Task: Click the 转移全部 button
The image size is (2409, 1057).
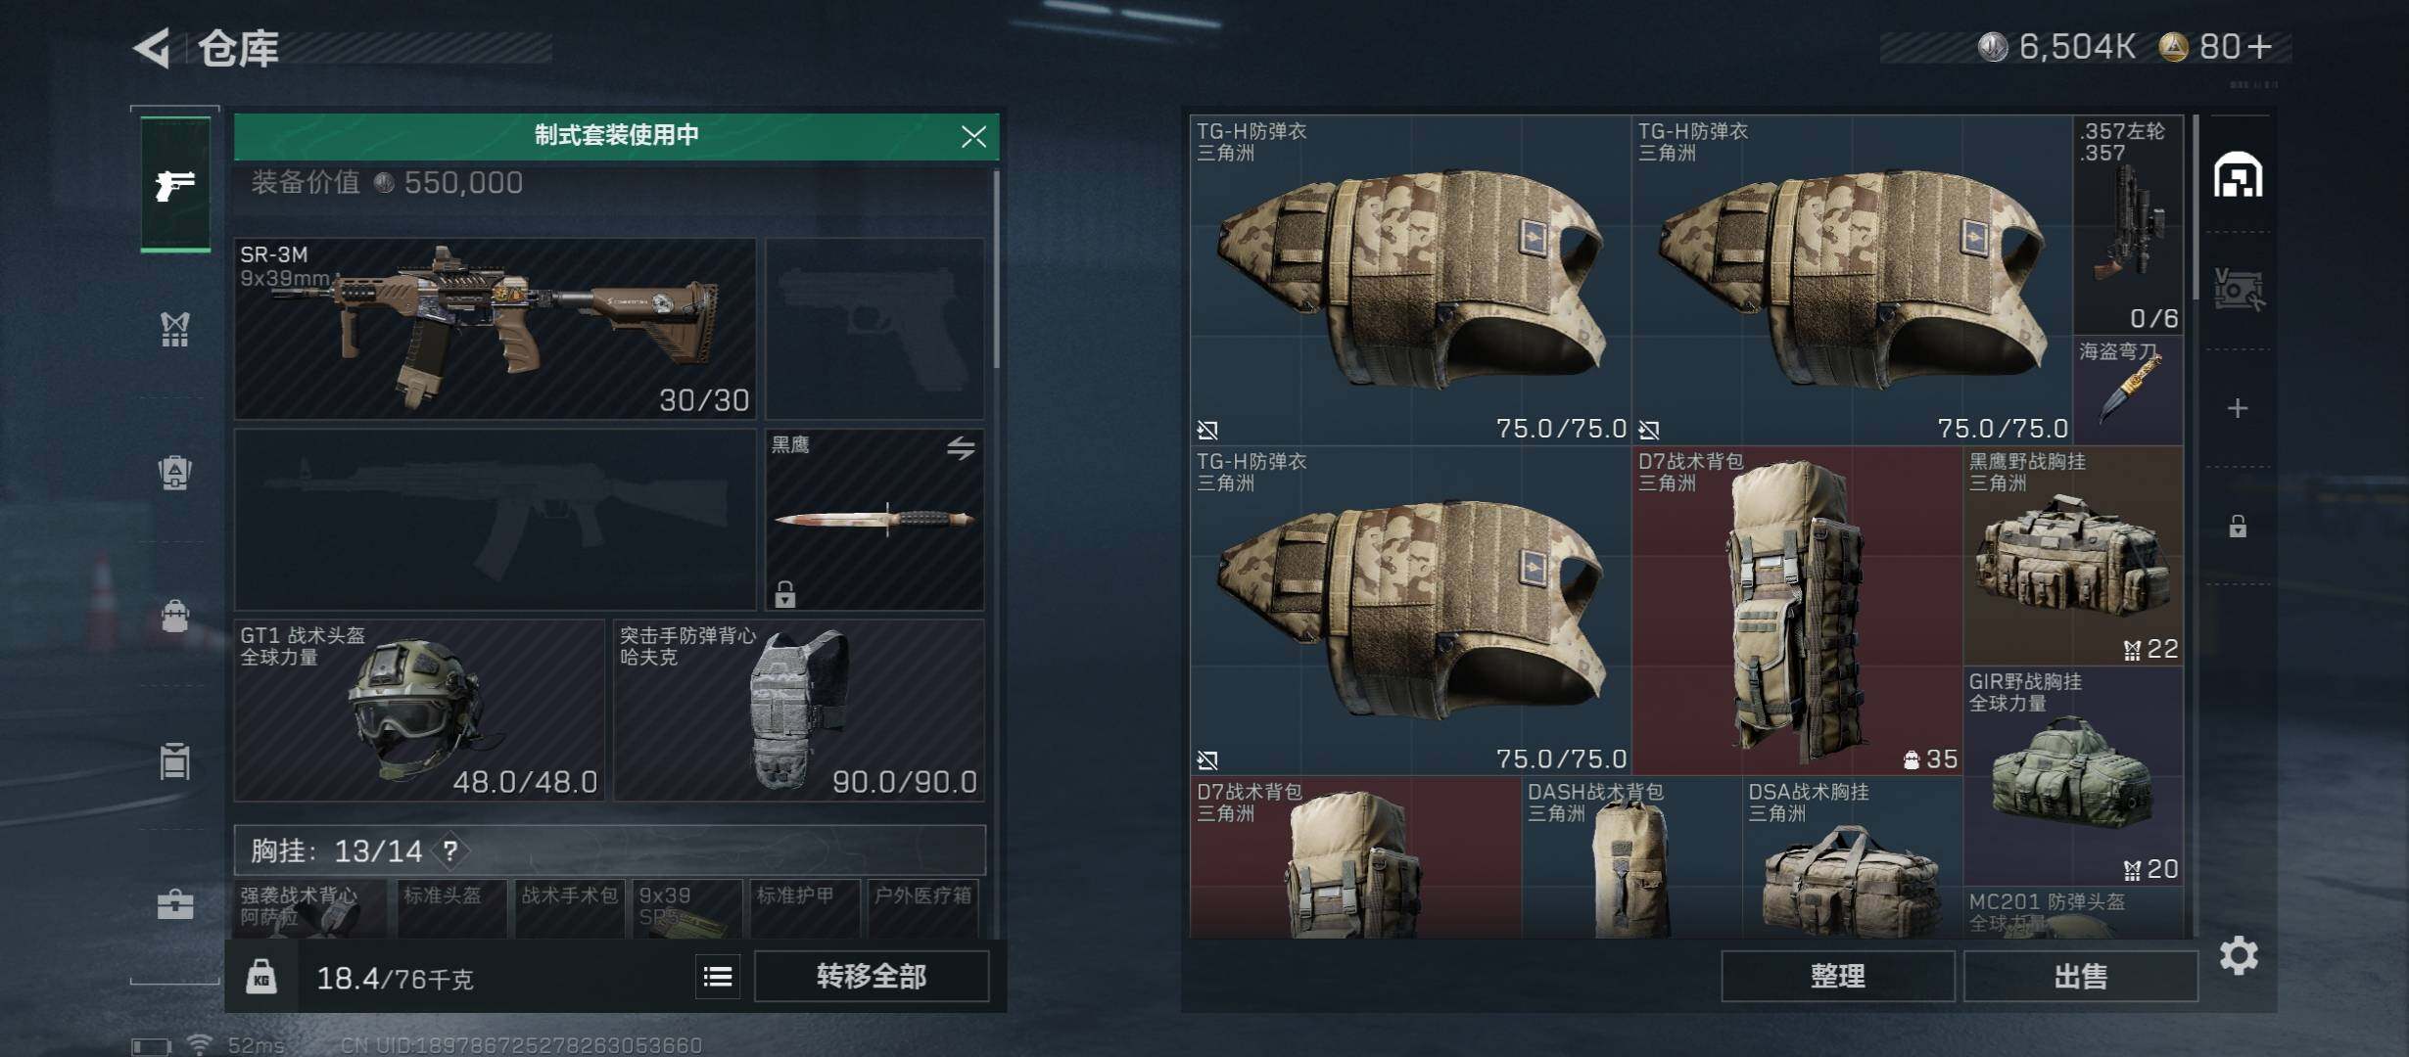Action: [x=872, y=976]
